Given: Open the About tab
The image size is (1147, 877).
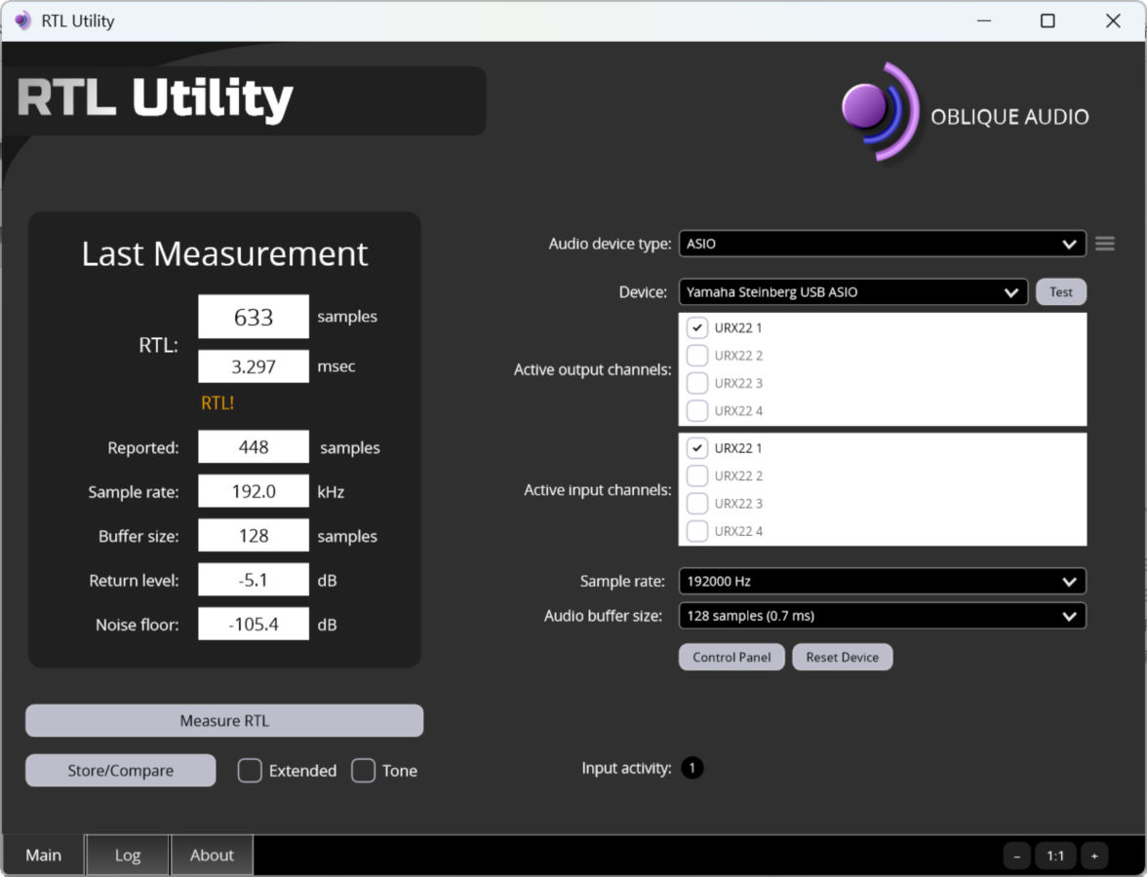Looking at the screenshot, I should click(213, 856).
